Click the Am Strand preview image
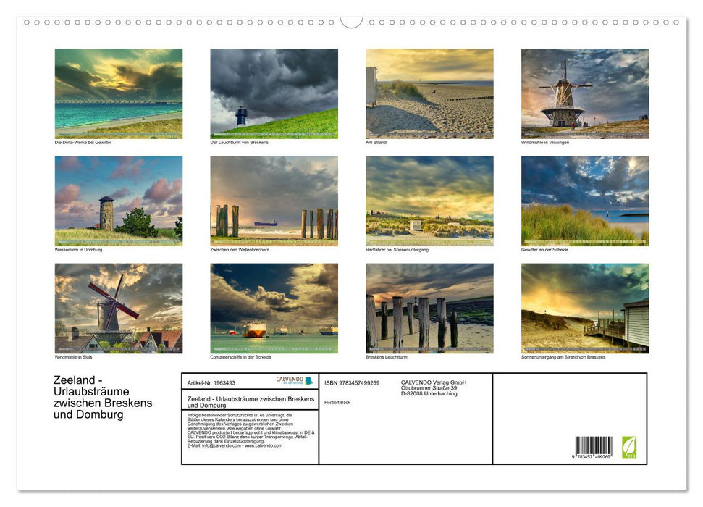 tap(429, 93)
